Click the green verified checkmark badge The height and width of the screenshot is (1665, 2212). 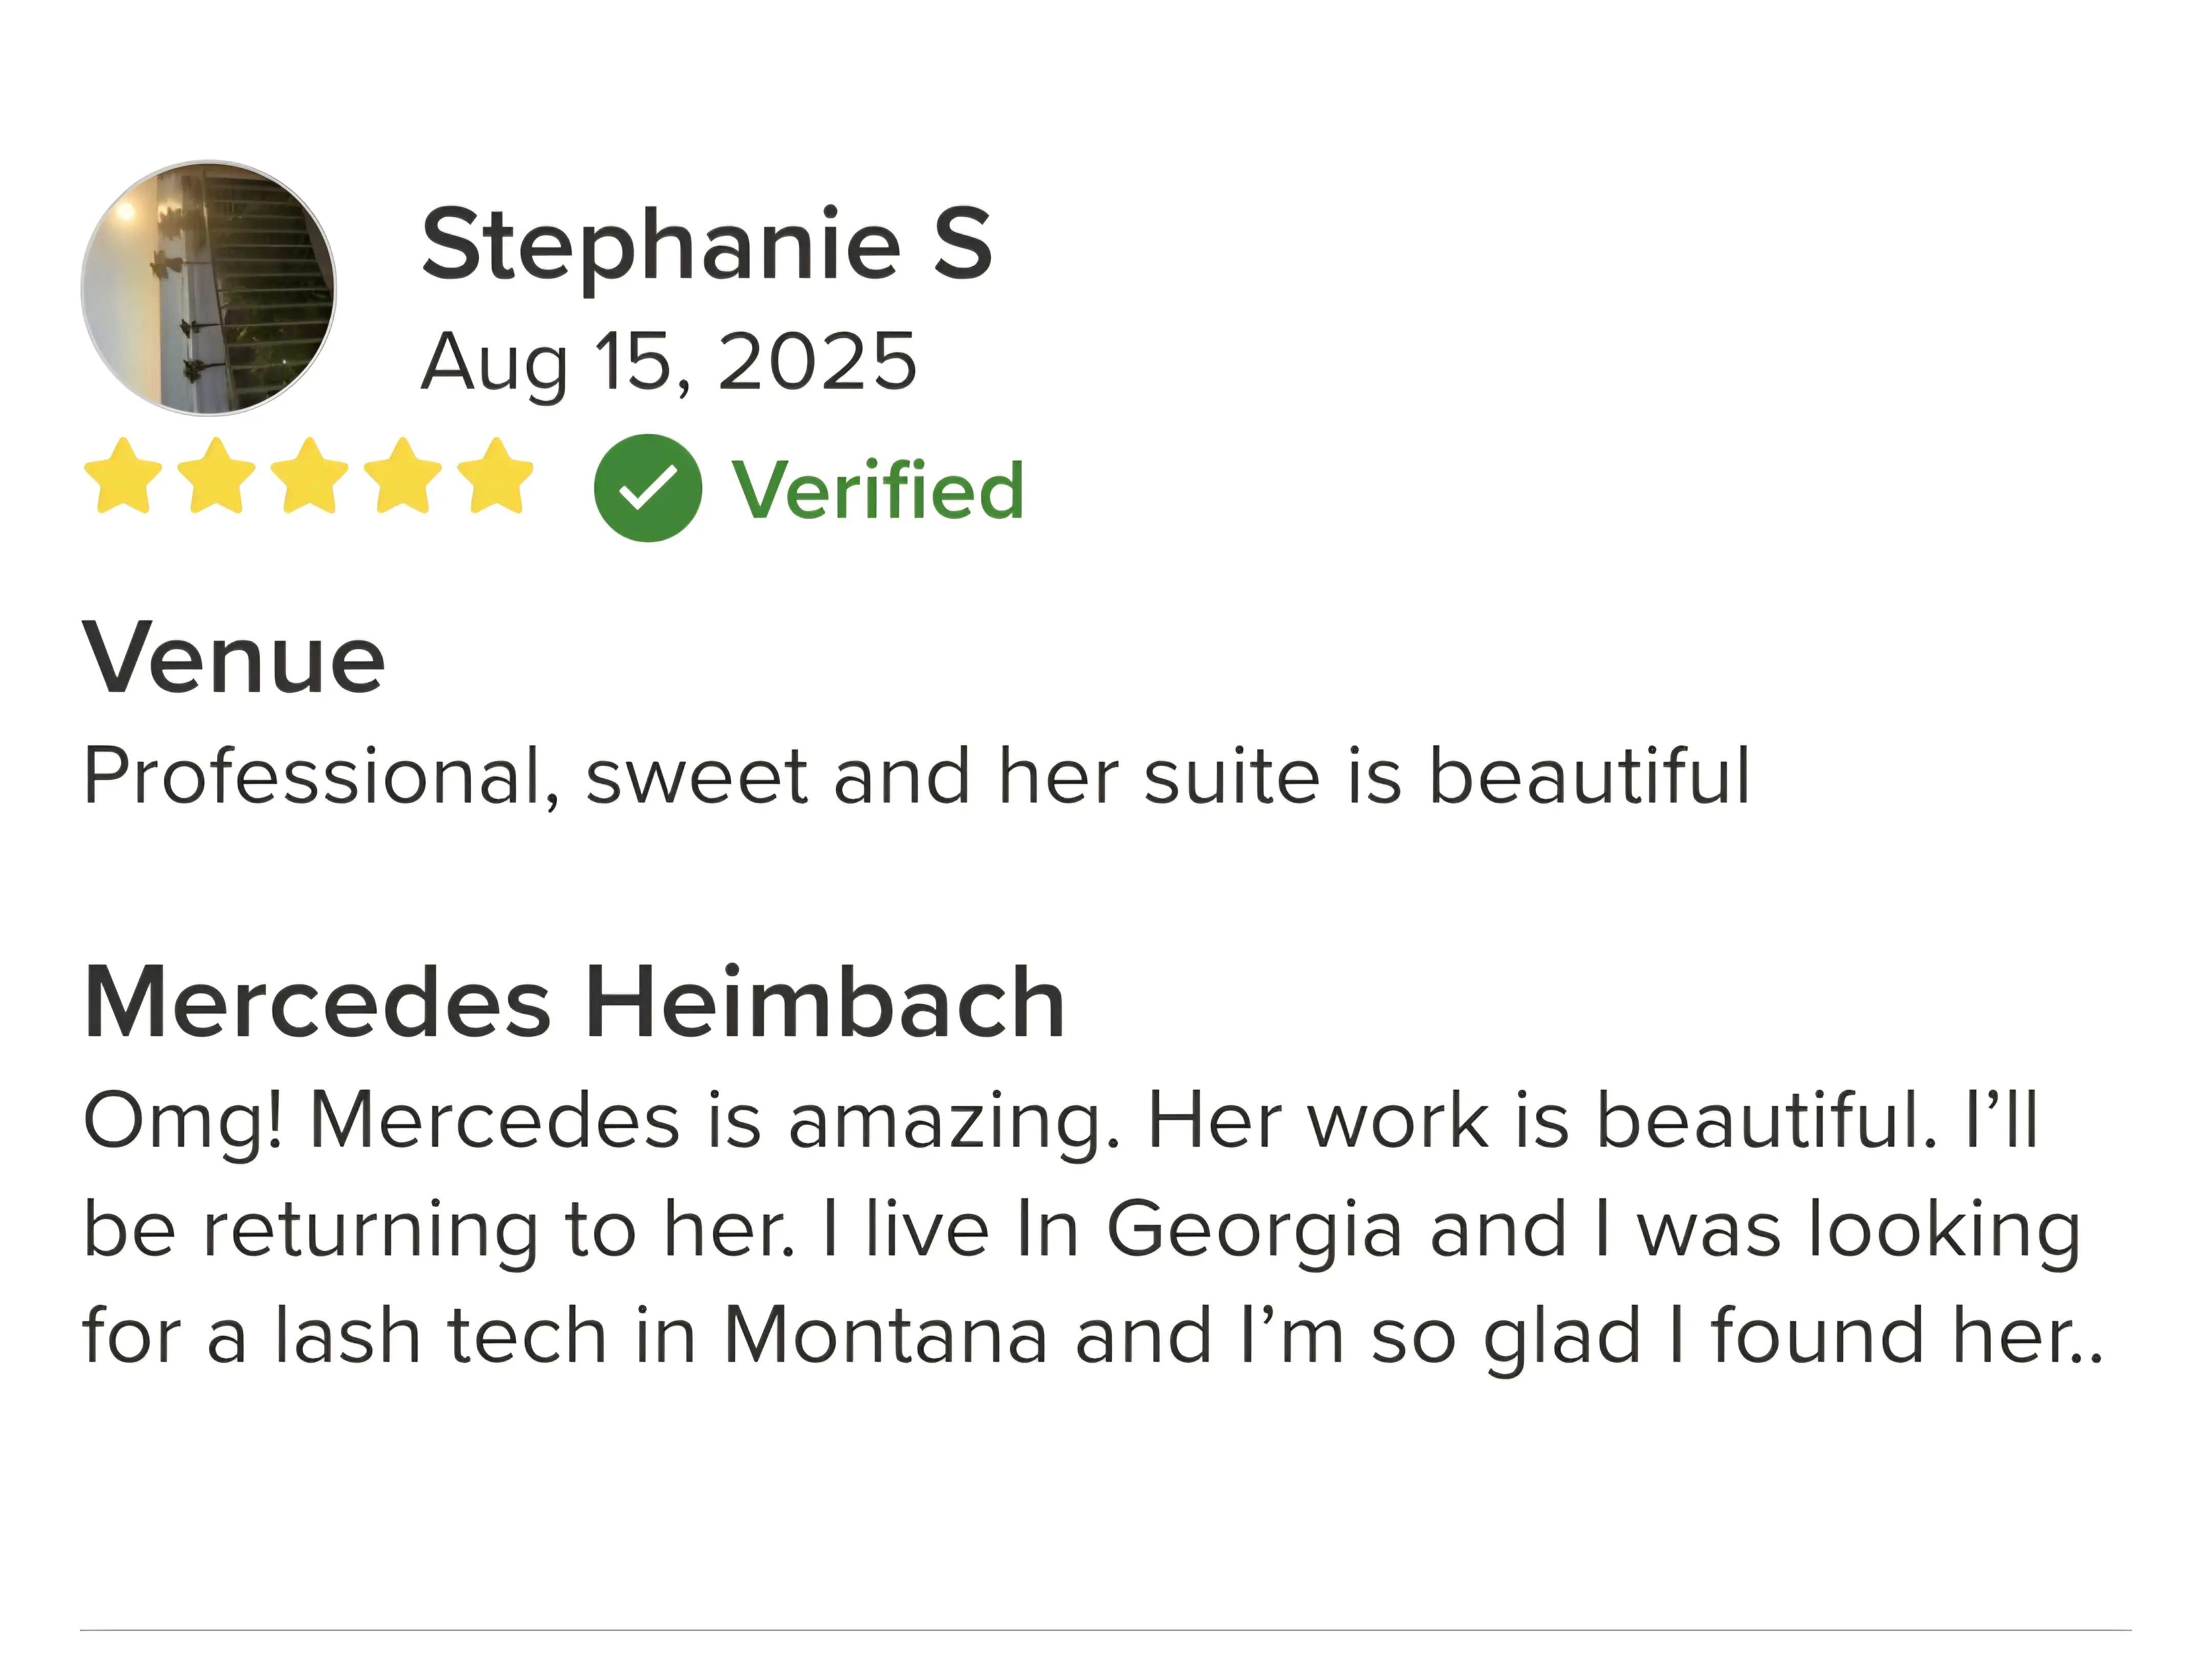tap(647, 488)
